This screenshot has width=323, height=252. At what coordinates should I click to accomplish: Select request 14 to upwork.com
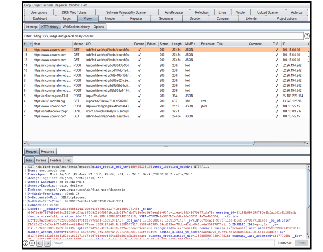166,50
